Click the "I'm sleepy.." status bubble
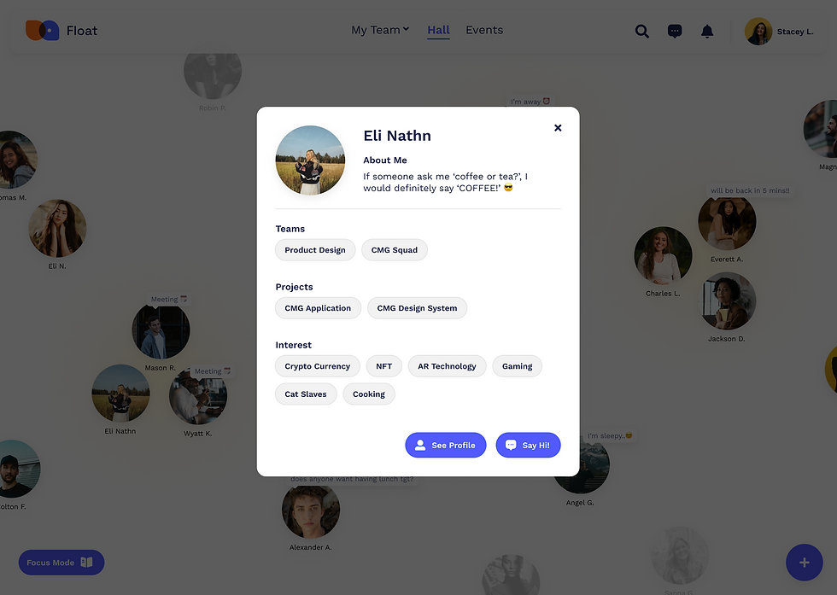This screenshot has height=595, width=837. coord(610,436)
